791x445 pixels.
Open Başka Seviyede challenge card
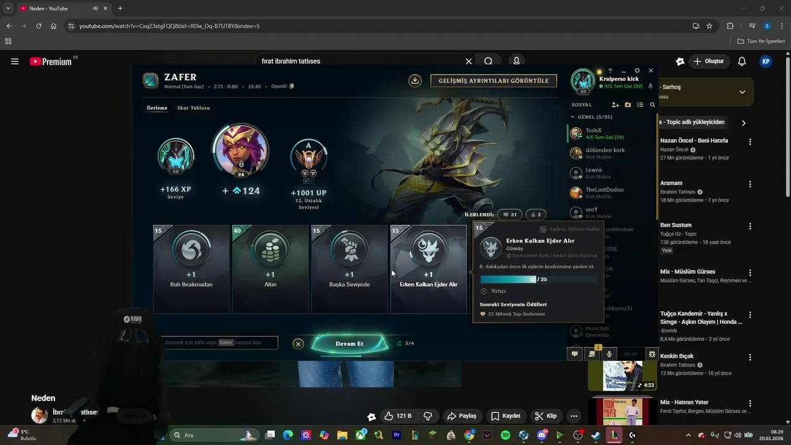(x=349, y=269)
